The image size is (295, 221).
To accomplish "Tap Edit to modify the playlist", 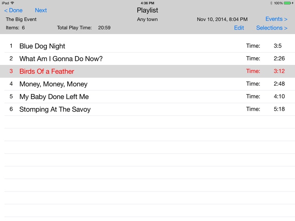I will point(239,28).
